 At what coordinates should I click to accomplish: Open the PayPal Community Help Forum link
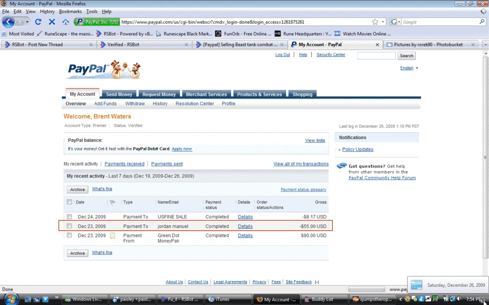tap(382, 178)
